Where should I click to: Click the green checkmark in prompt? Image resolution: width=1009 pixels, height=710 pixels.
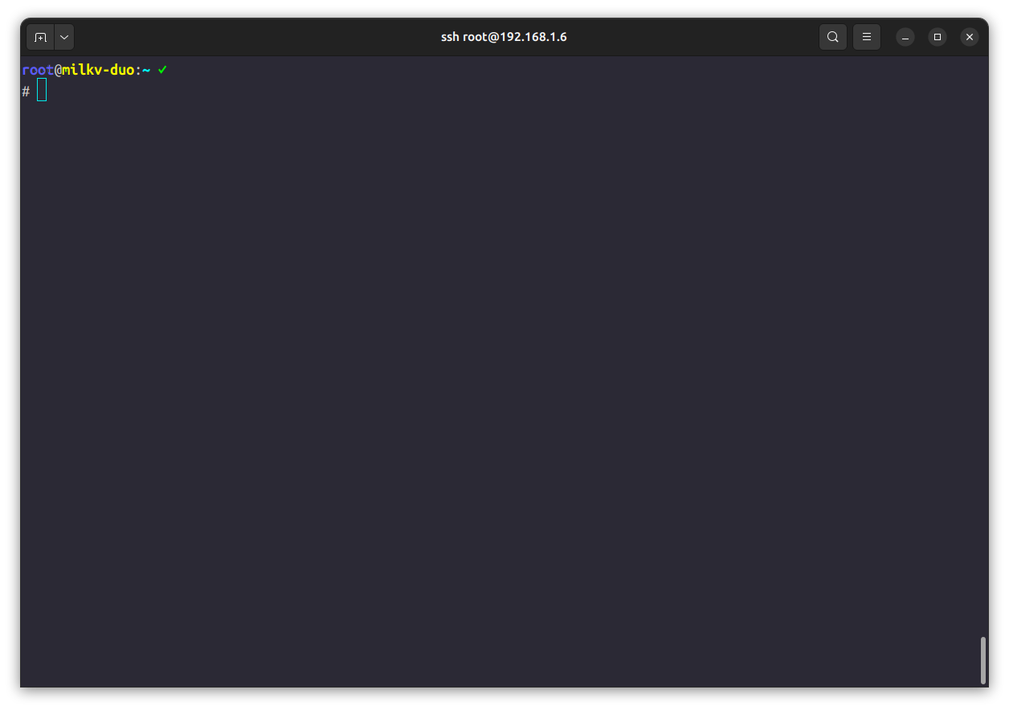click(162, 70)
